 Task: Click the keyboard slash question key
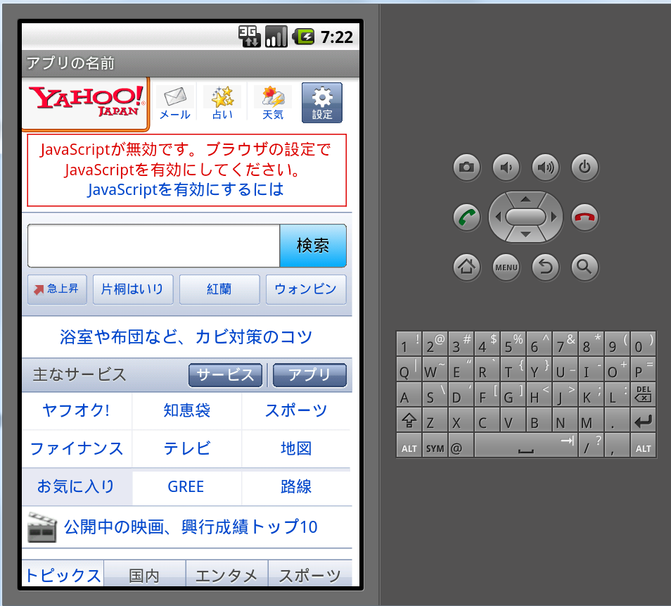(x=591, y=446)
